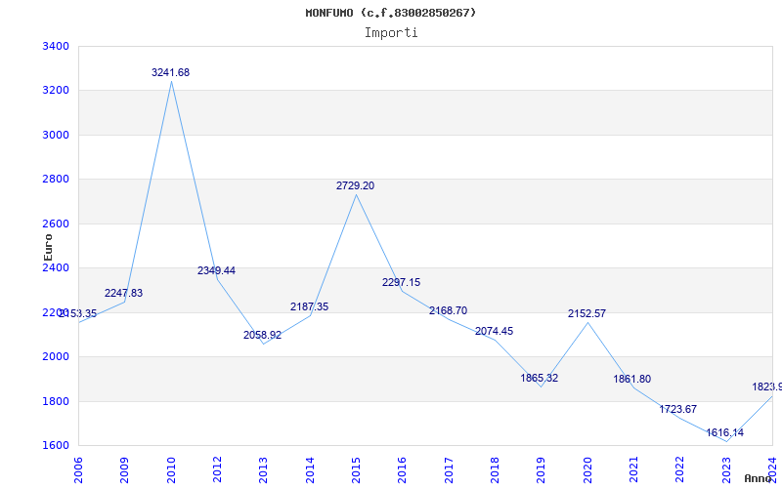Select the 1616.14 lowest value label
Image resolution: width=782 pixels, height=488 pixels.
[x=724, y=433]
